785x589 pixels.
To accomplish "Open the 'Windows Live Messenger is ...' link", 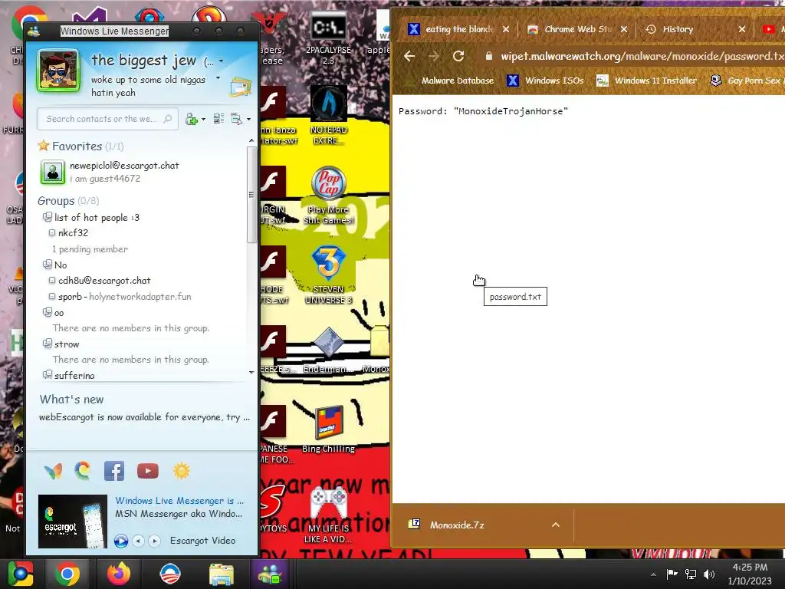I will (179, 500).
